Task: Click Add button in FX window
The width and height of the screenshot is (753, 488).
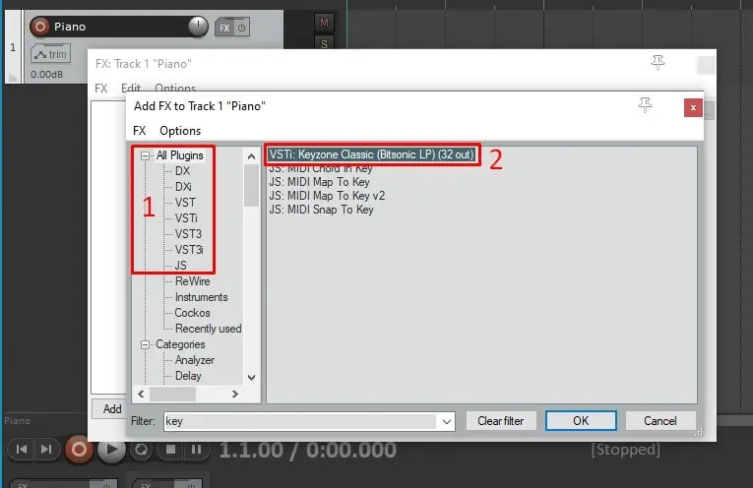Action: coord(109,409)
